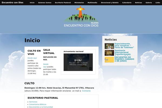This screenshot has height=108, width=162.
Task: Open the Feria de Talentos news thumbnail
Action: tap(109, 46)
